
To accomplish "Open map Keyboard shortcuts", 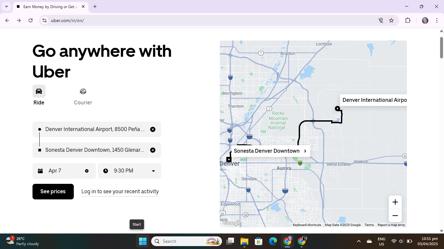I will pyautogui.click(x=307, y=225).
